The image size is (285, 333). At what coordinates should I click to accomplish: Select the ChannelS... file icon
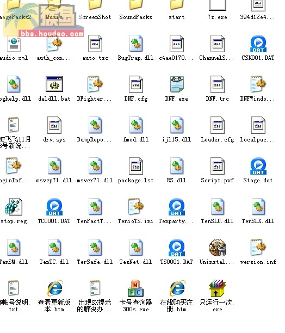pyautogui.click(x=218, y=44)
